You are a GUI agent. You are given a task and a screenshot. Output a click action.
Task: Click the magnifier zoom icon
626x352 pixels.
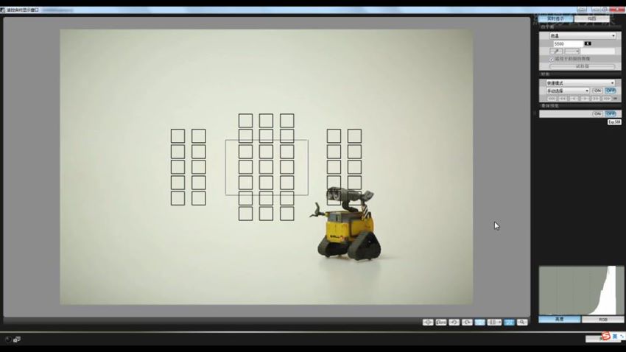522,322
